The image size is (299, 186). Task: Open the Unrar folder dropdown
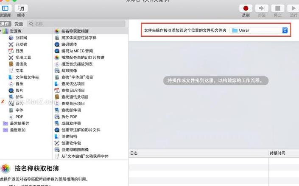tap(259, 30)
